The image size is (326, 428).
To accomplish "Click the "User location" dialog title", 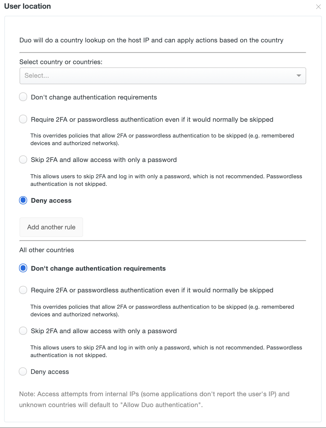I will [27, 6].
